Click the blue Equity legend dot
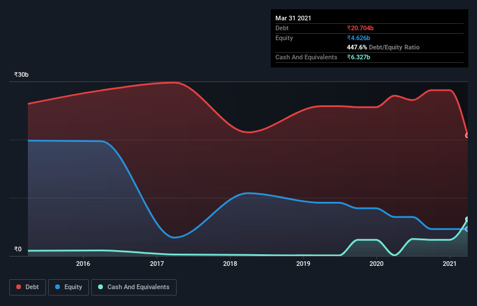Screen dimensions: 477x306 coord(58,287)
